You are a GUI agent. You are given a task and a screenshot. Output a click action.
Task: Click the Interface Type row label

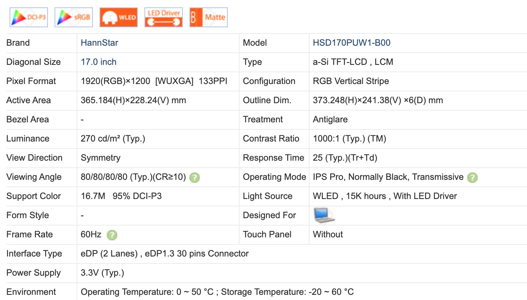(34, 254)
